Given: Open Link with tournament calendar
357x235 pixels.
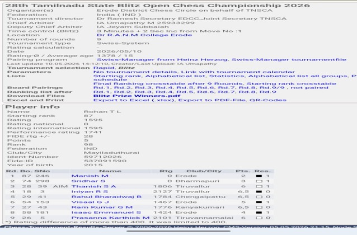Looking at the screenshot, I should coord(238,72).
